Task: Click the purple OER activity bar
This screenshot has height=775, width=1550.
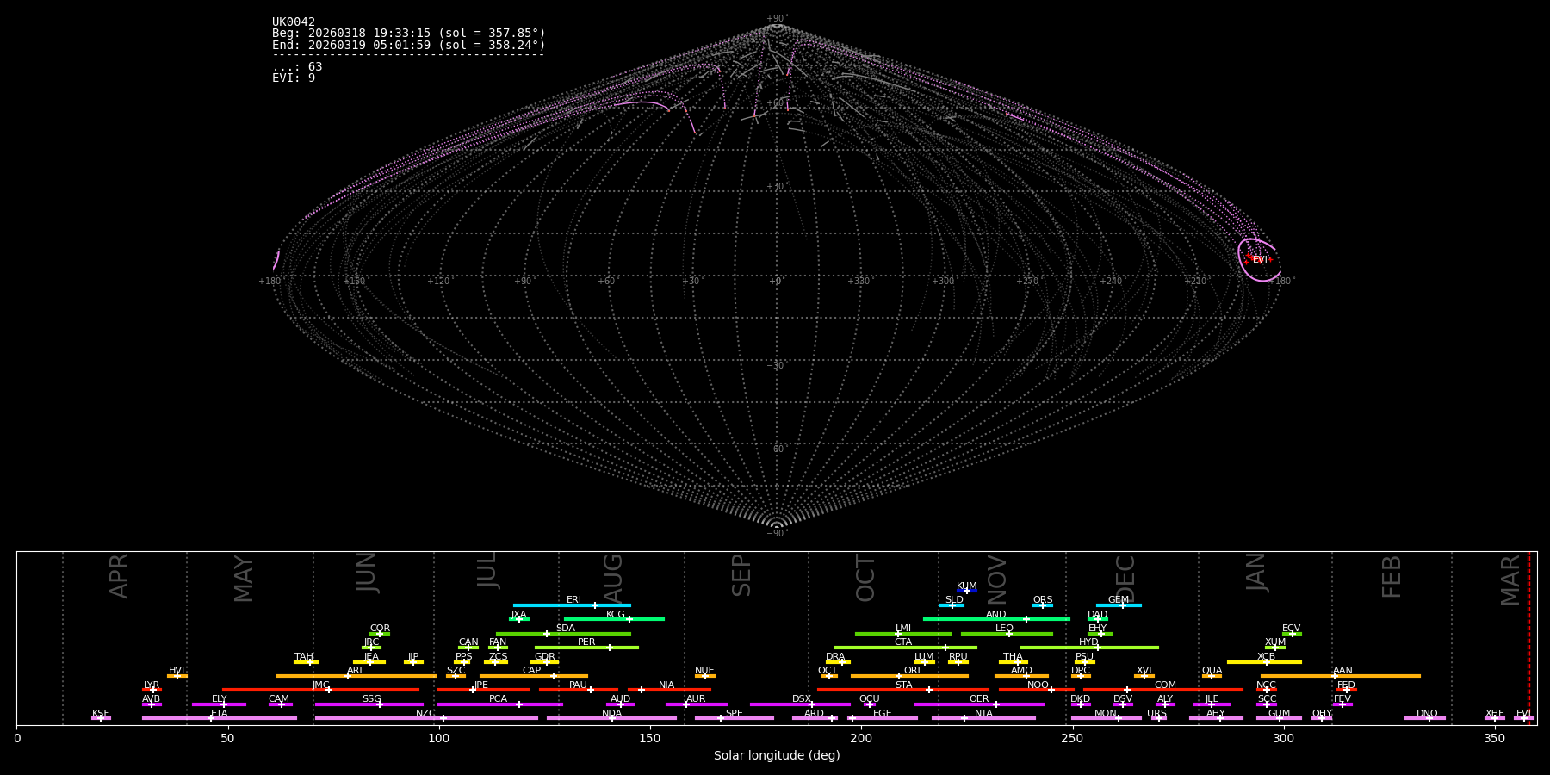Action: pos(979,704)
